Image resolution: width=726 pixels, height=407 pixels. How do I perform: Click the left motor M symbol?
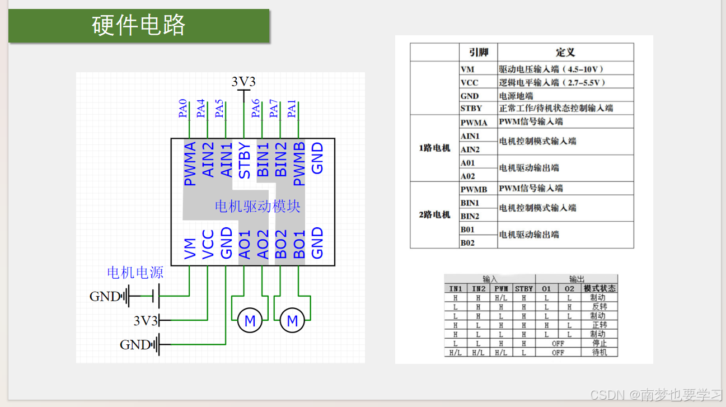(250, 321)
